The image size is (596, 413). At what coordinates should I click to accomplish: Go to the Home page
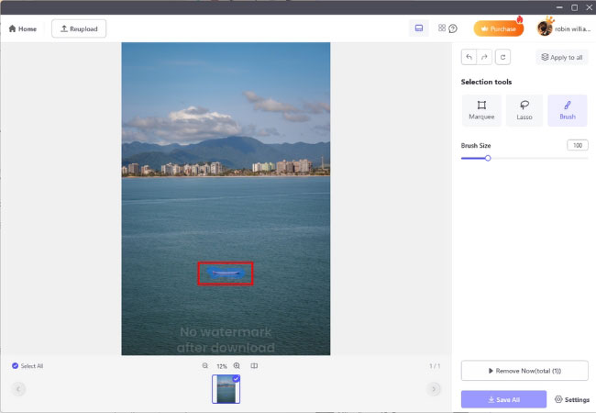click(23, 28)
